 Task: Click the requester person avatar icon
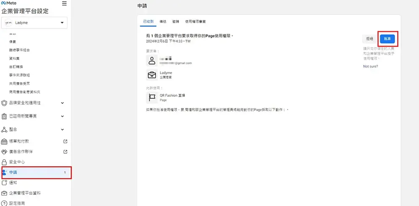point(152,60)
